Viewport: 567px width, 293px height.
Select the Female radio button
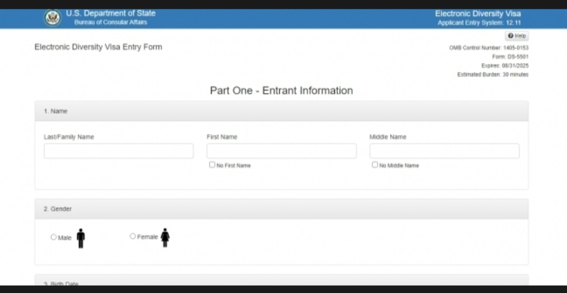point(133,236)
